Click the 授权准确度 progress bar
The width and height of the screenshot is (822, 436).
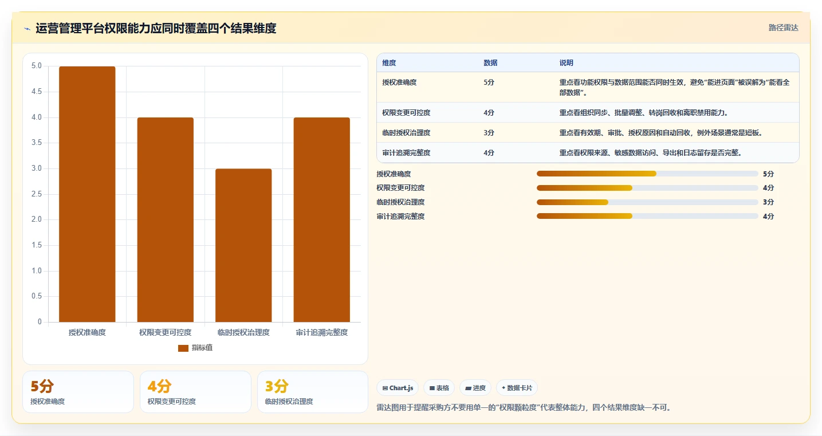point(647,174)
